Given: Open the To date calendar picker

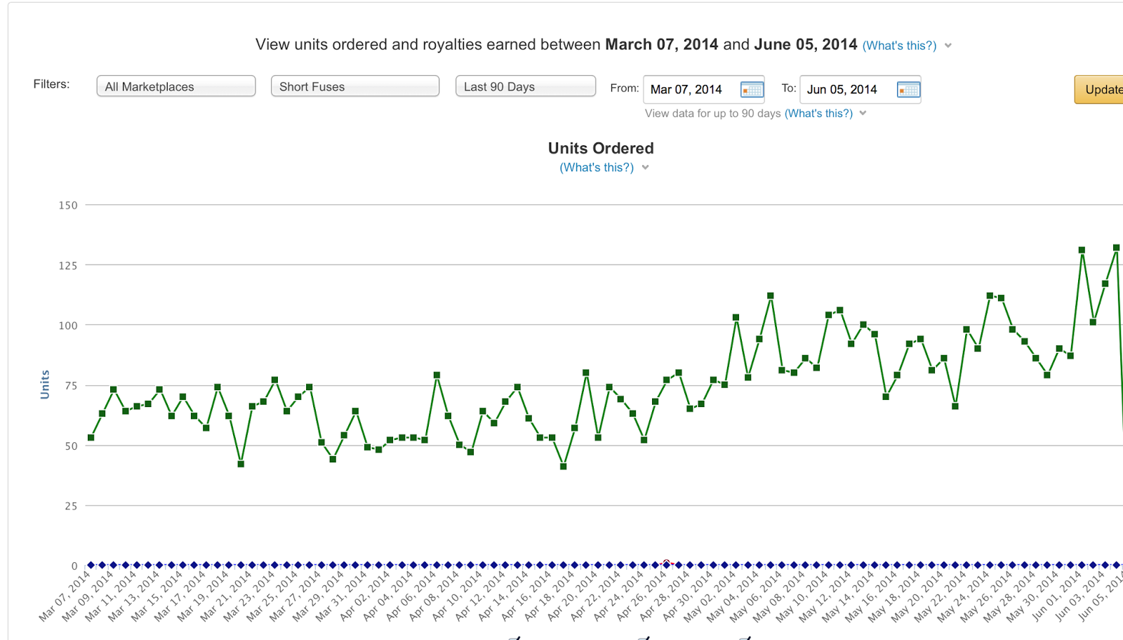Looking at the screenshot, I should tap(908, 90).
